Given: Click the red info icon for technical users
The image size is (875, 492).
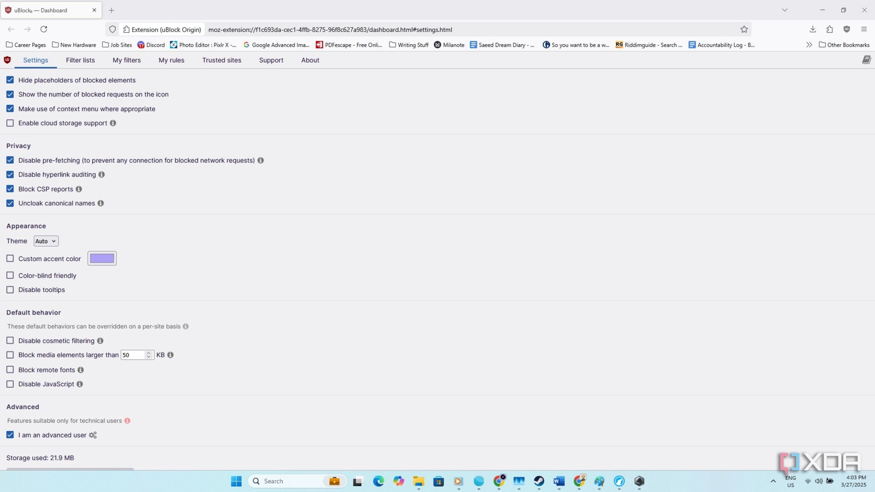Looking at the screenshot, I should pyautogui.click(x=127, y=421).
